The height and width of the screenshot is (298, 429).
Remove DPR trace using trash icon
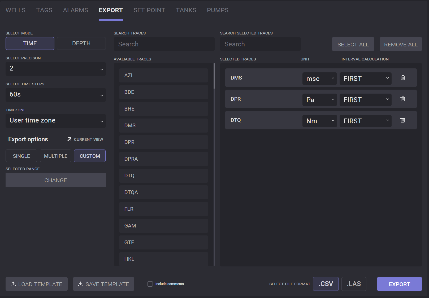tap(402, 99)
